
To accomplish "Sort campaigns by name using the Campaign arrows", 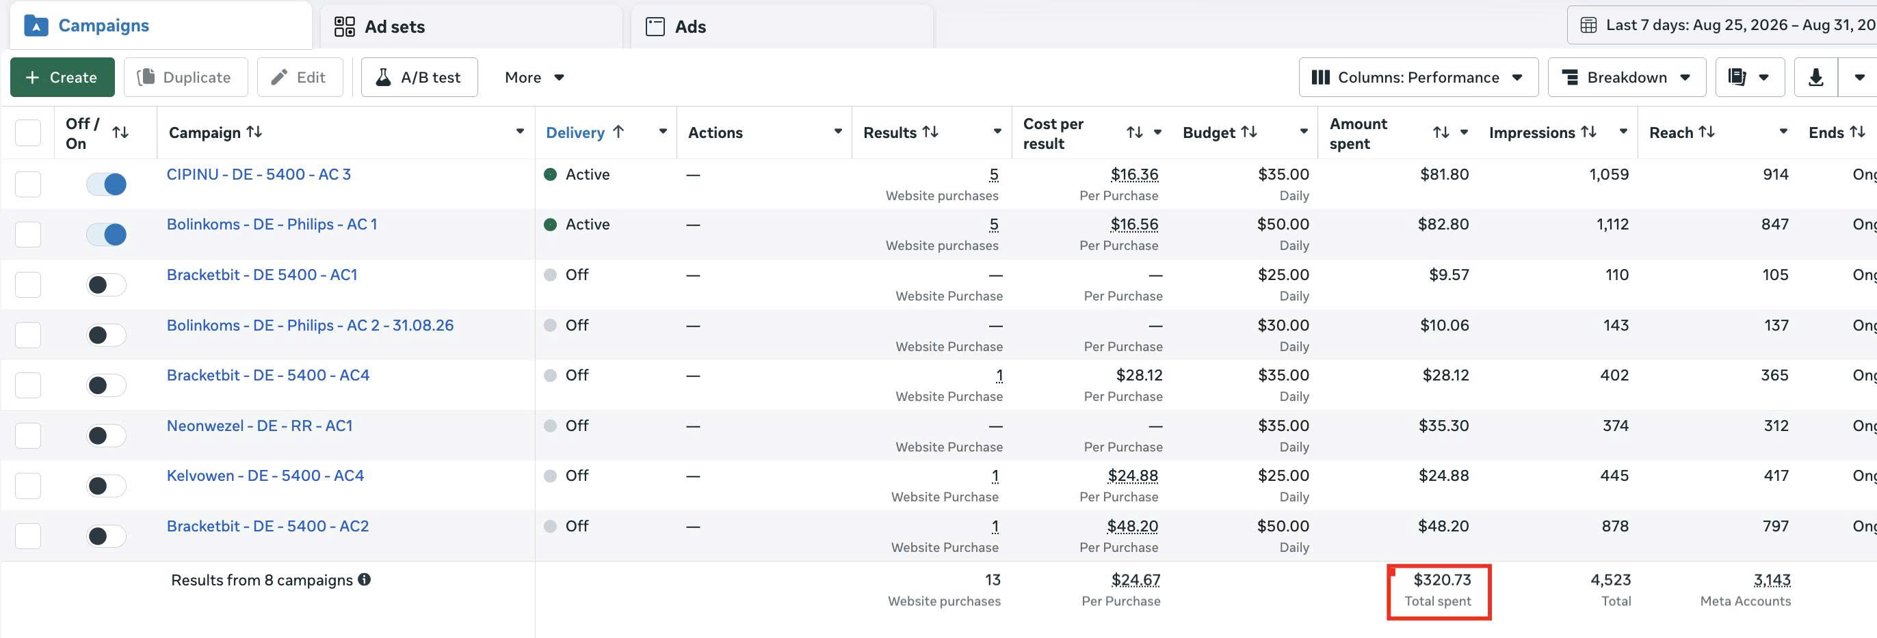I will tap(254, 132).
